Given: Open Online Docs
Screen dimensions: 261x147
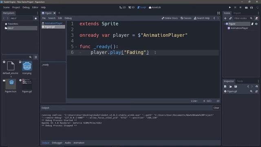Looking at the screenshot, I should pyautogui.click(x=170, y=18).
